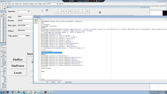Expand first node in code explorer tree

(x=34, y=20)
